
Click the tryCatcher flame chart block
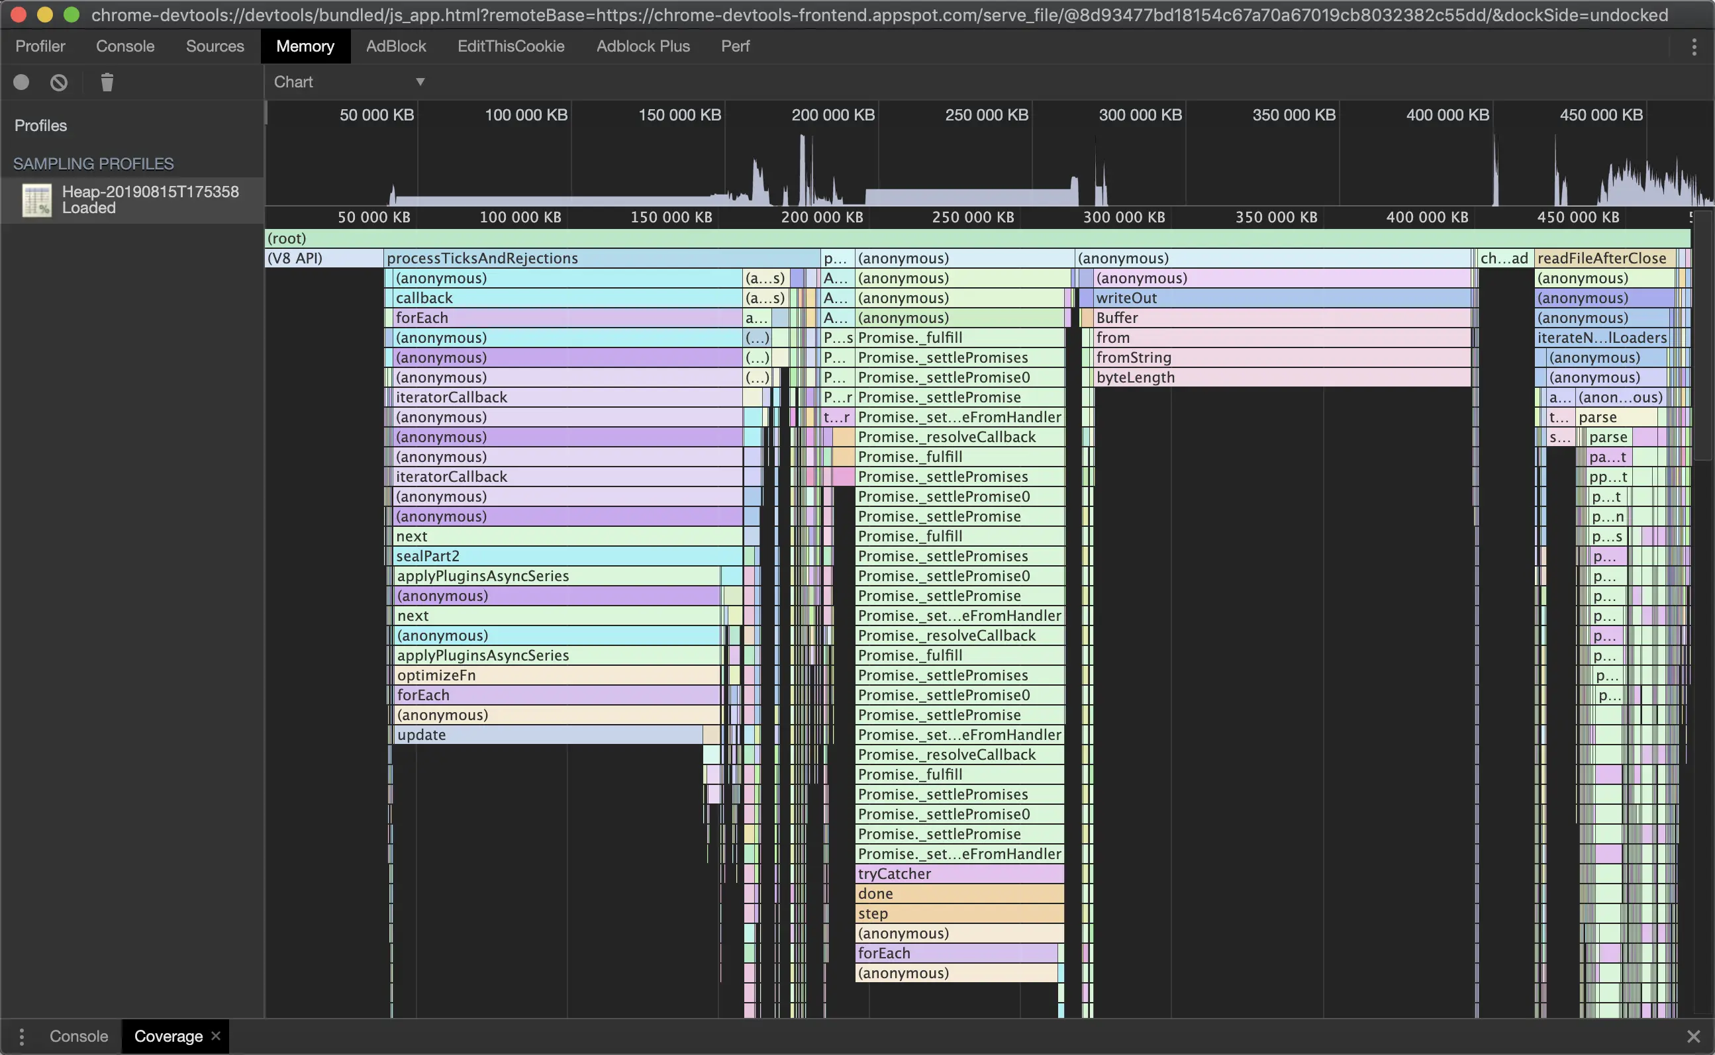pos(959,874)
